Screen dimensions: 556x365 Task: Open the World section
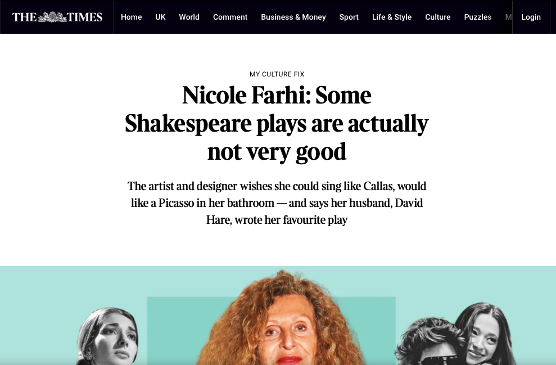coord(189,17)
